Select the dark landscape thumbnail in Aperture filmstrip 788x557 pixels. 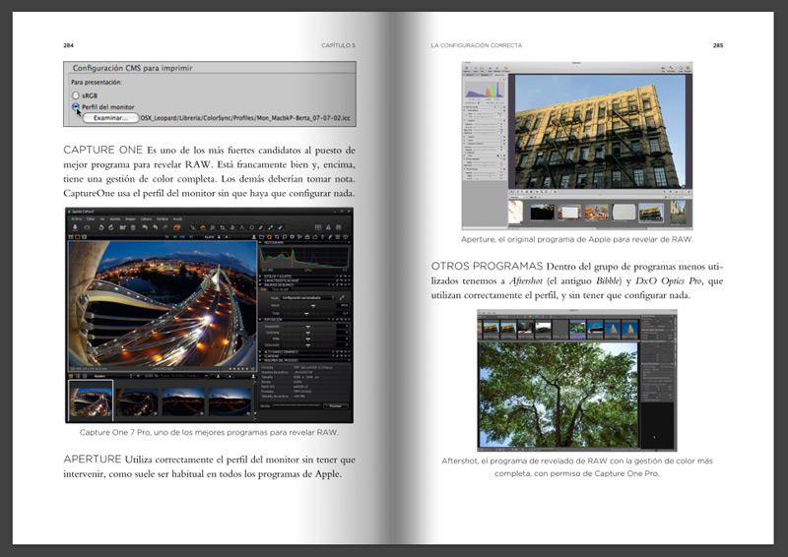click(x=543, y=213)
